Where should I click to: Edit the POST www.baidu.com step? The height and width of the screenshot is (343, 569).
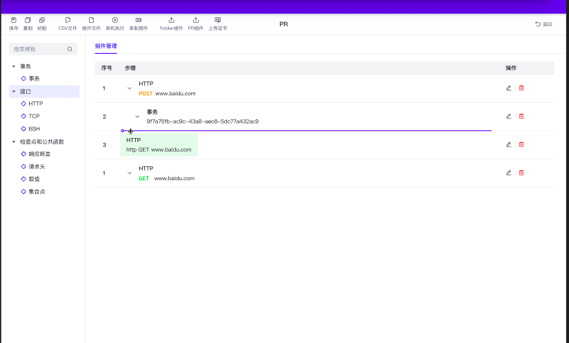(x=509, y=88)
